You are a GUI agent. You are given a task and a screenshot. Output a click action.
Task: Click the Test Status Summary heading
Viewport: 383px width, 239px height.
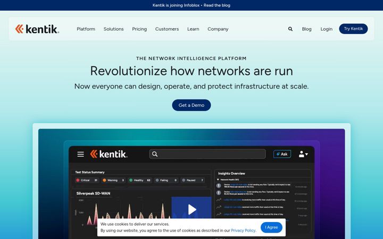[90, 172]
